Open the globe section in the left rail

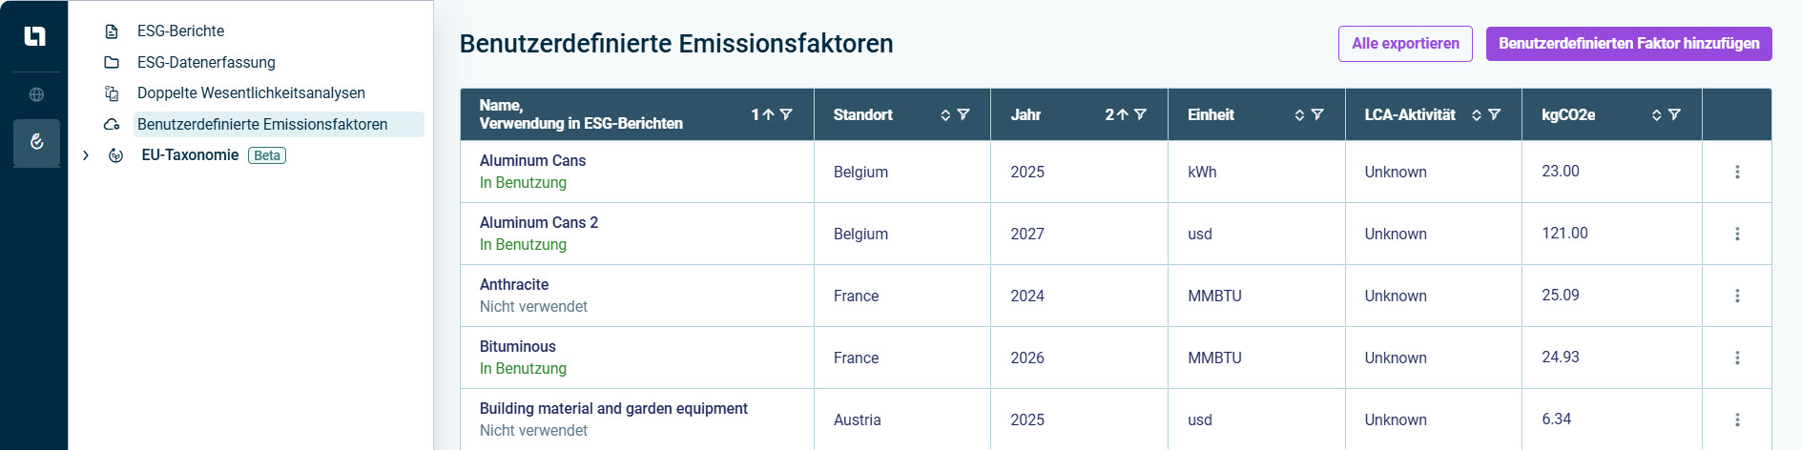[x=36, y=94]
